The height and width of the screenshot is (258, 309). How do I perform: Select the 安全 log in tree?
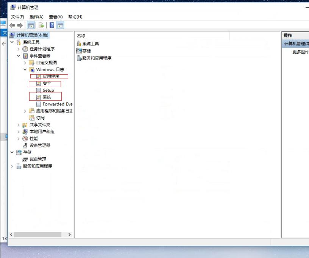click(47, 83)
